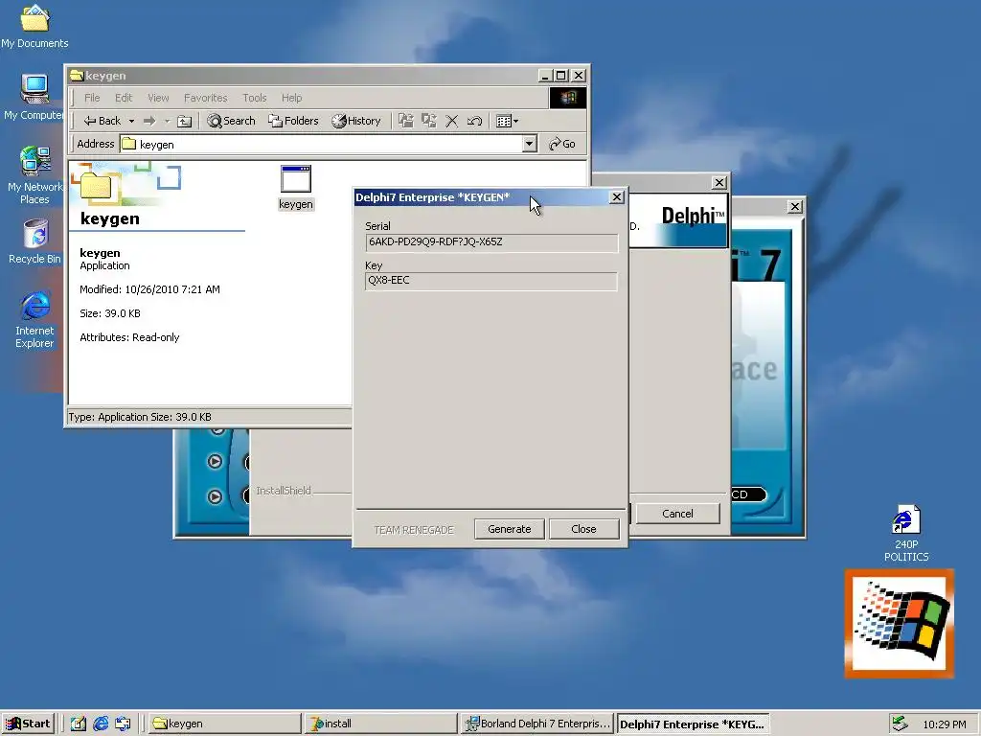This screenshot has width=981, height=736.
Task: Click the Close button in keygen dialog
Action: (583, 529)
